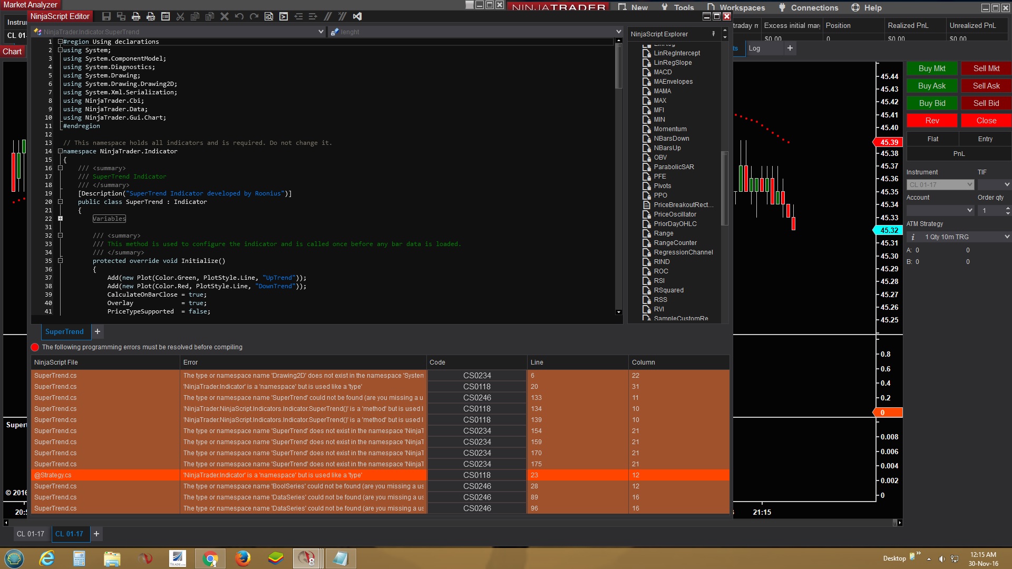
Task: Add a new editor tab next to SuperTrend
Action: 98,331
